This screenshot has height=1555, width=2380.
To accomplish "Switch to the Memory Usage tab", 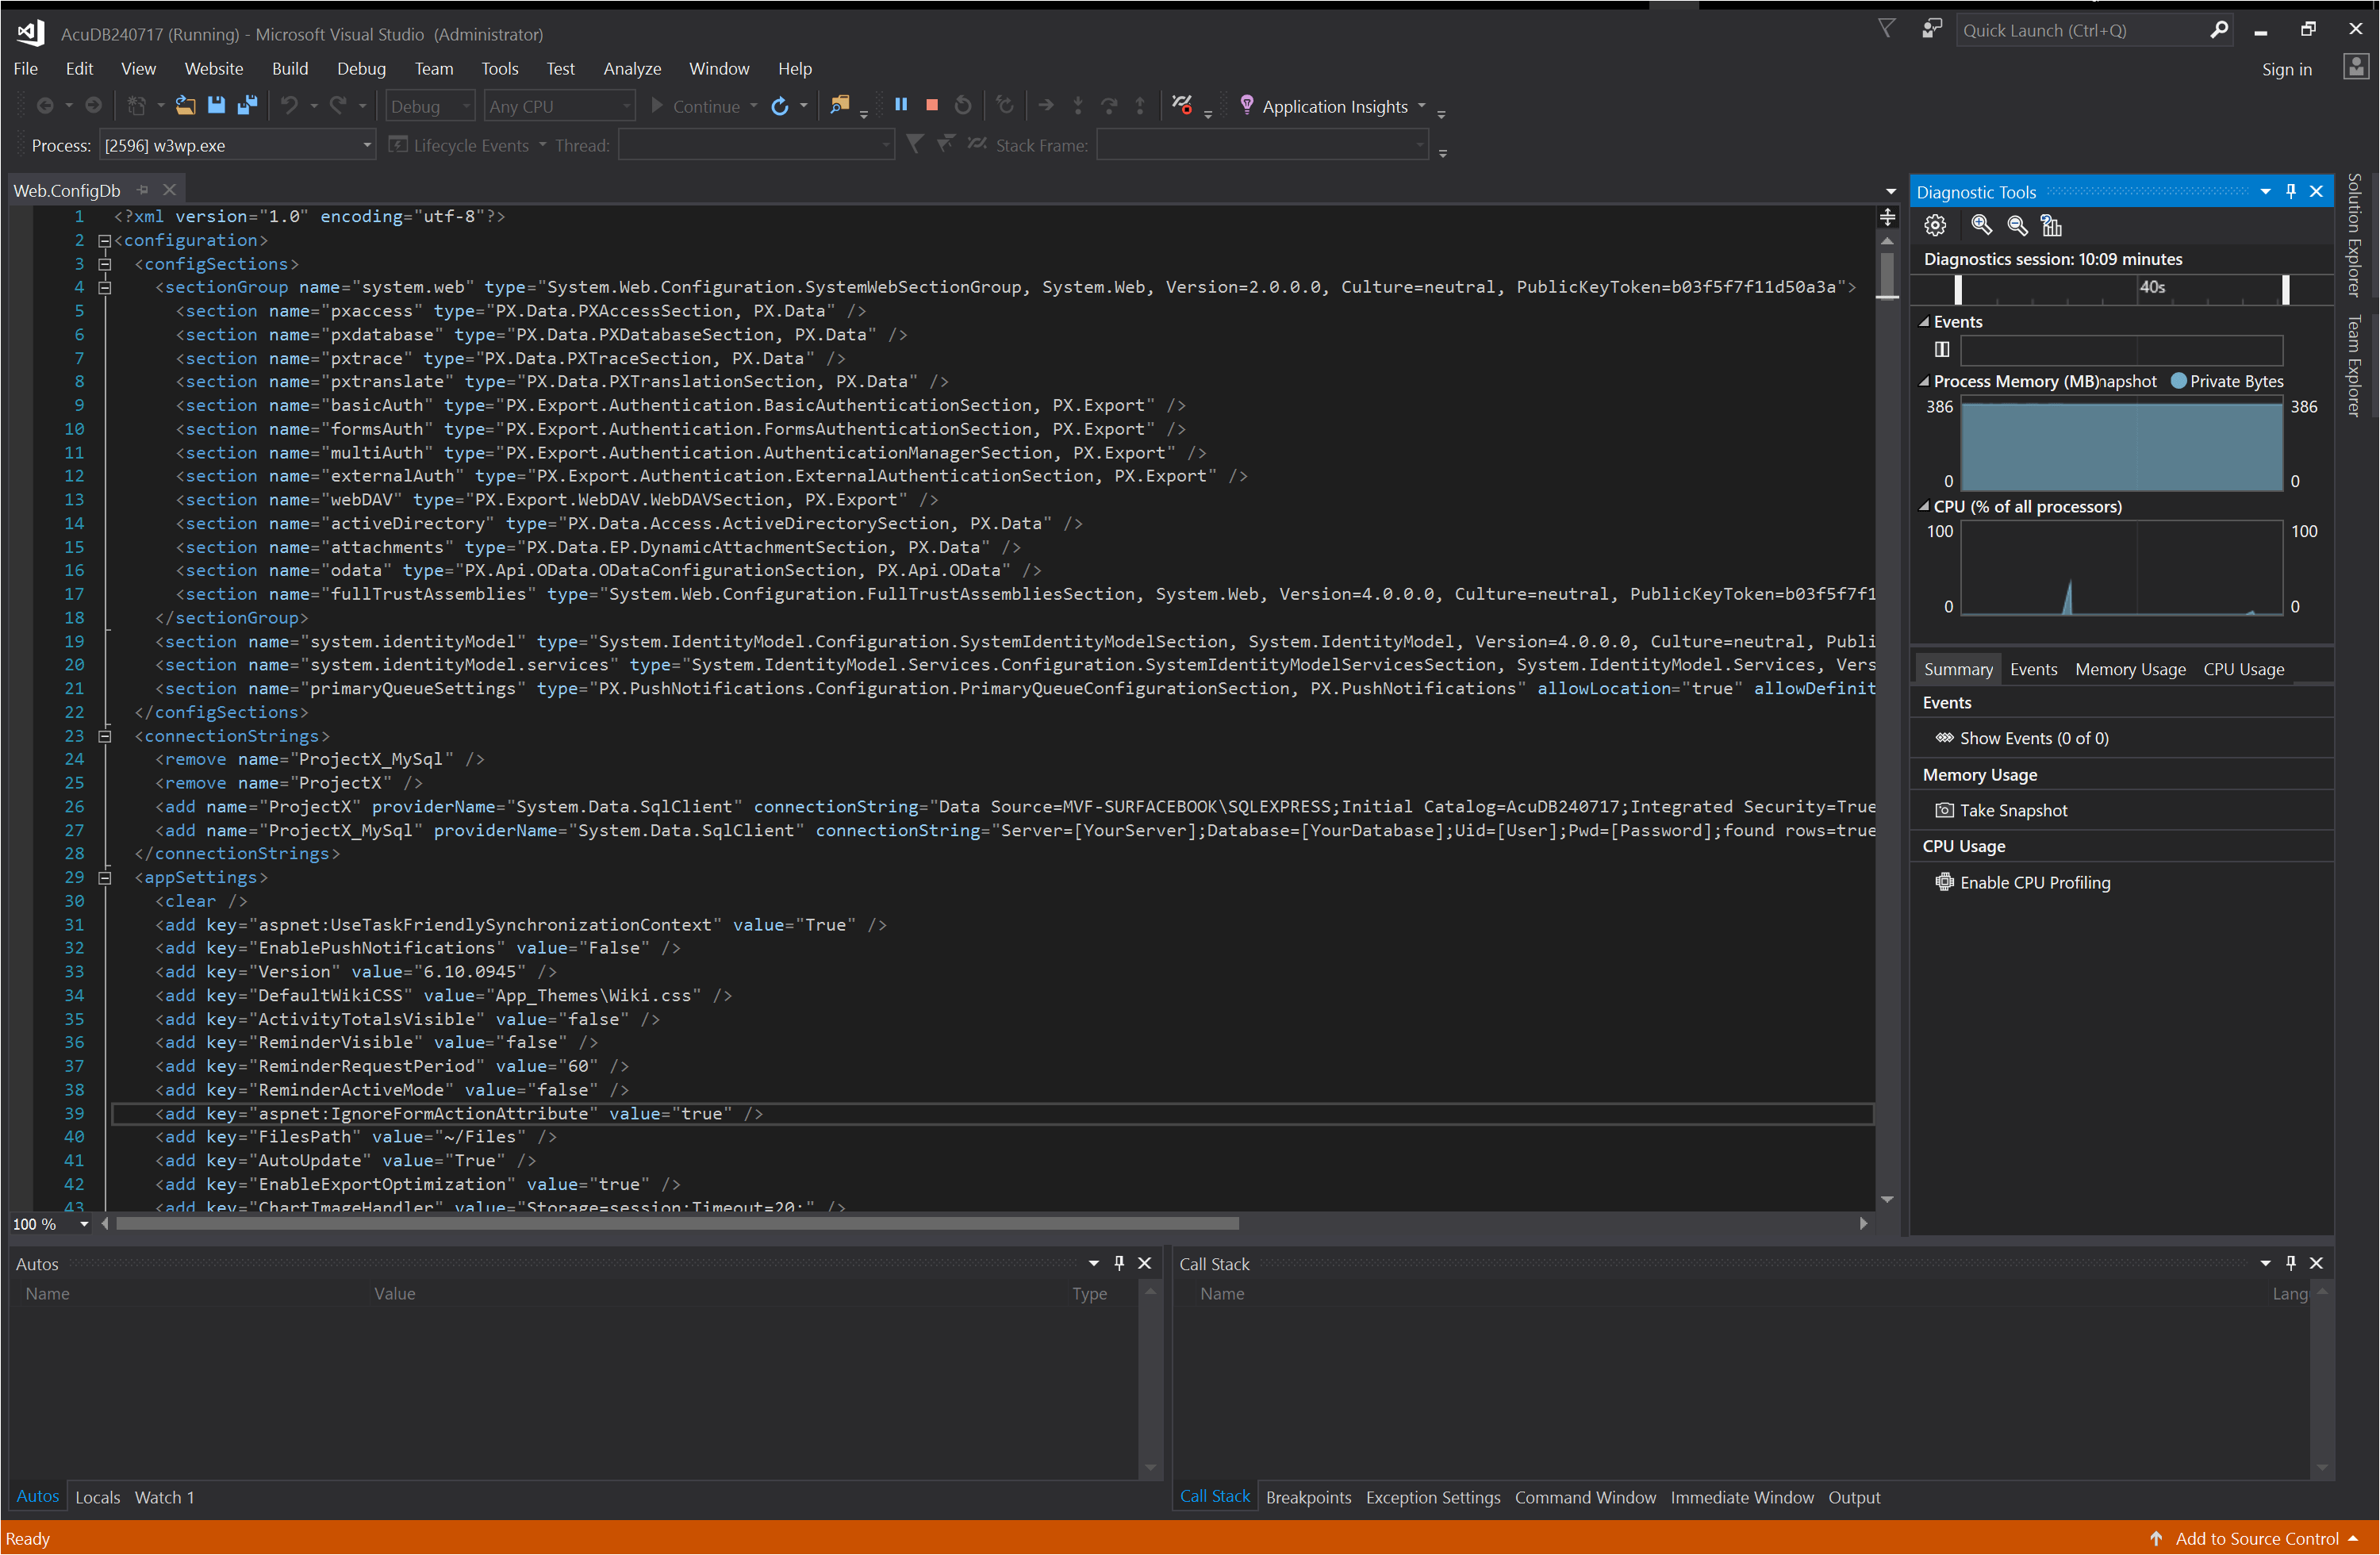I will (x=2130, y=669).
